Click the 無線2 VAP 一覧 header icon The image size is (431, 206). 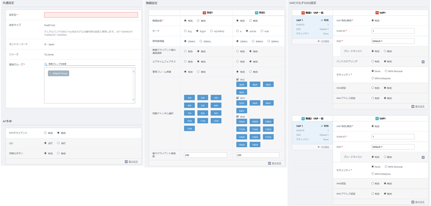click(303, 118)
